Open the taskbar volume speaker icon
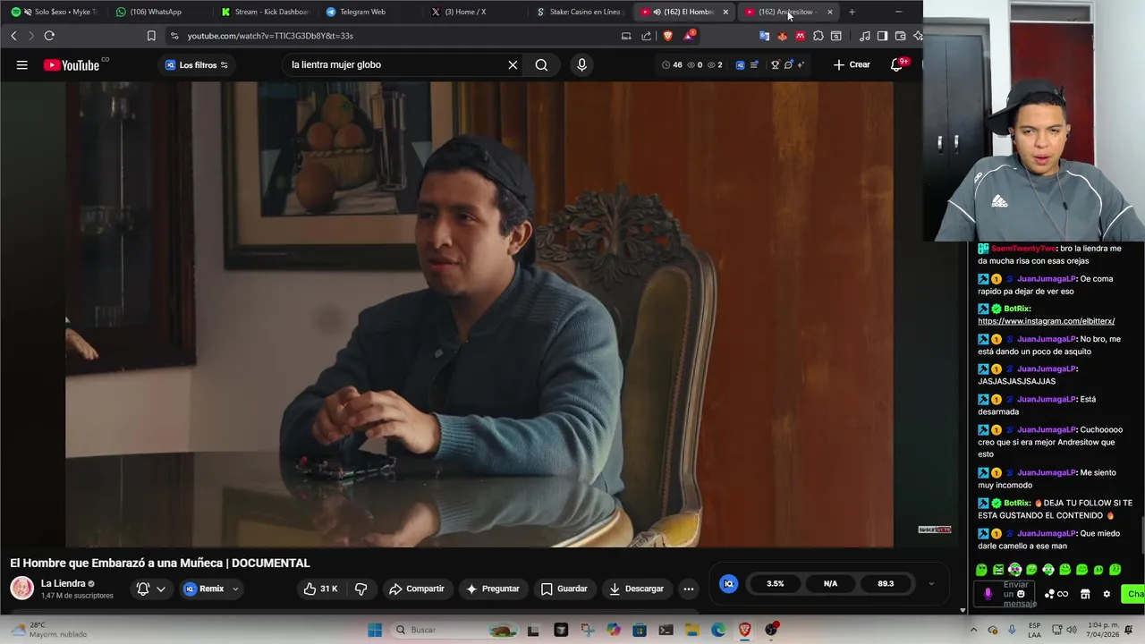This screenshot has width=1145, height=644. (x=1072, y=630)
